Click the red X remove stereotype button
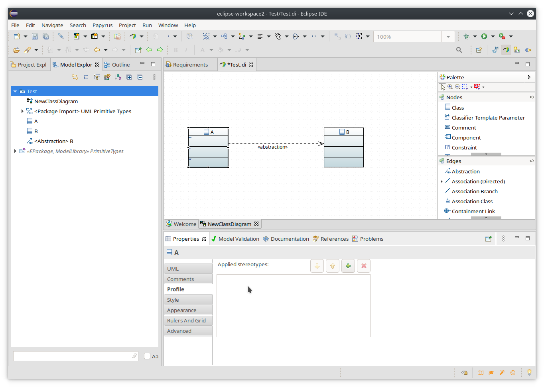This screenshot has height=387, width=544. pos(364,266)
